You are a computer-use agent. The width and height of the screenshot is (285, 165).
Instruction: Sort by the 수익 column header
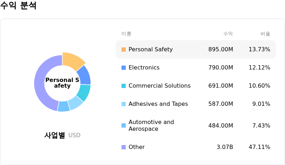[228, 34]
